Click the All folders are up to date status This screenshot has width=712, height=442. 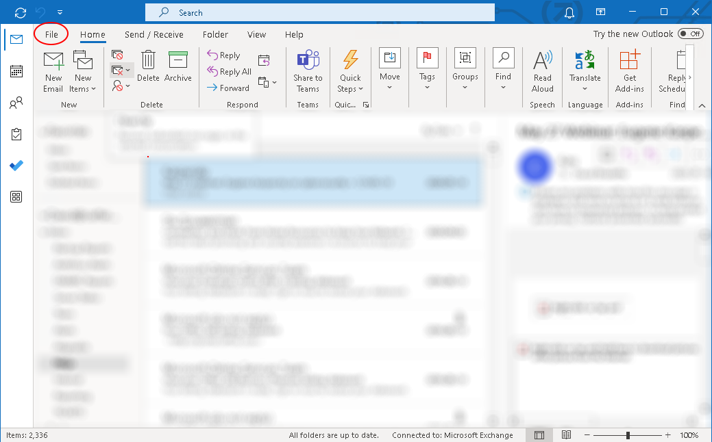point(334,435)
